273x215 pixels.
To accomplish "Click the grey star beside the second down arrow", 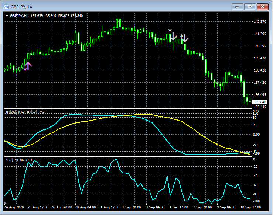I will tap(182, 36).
